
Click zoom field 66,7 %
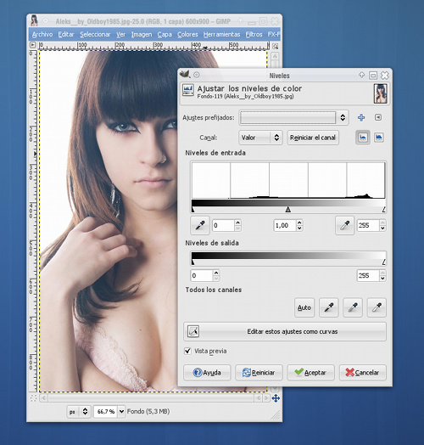[x=106, y=411]
